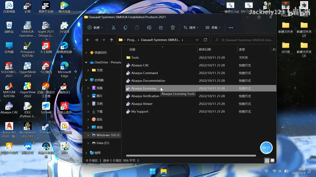Click the Copy icon in Explorer toolbar

click(x=125, y=28)
